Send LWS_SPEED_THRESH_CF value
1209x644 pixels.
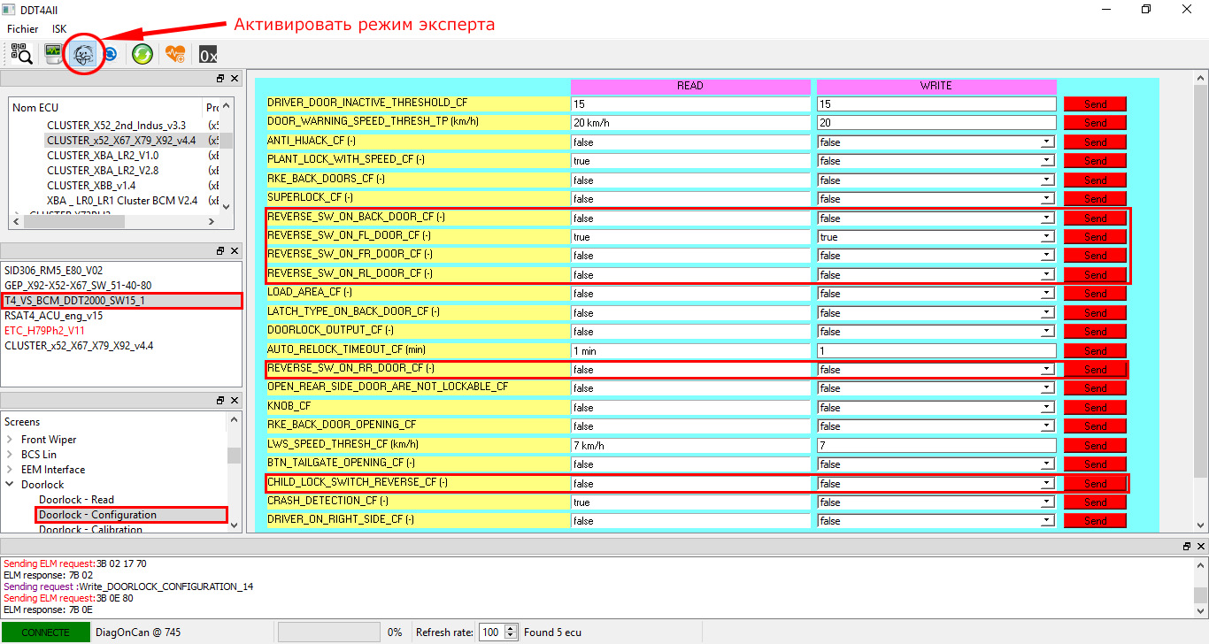click(x=1095, y=445)
